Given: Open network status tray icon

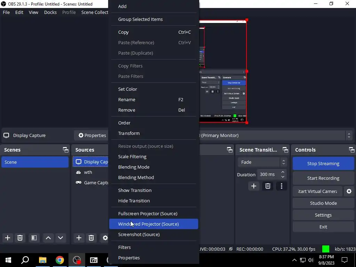Looking at the screenshot, I should pos(303,260).
